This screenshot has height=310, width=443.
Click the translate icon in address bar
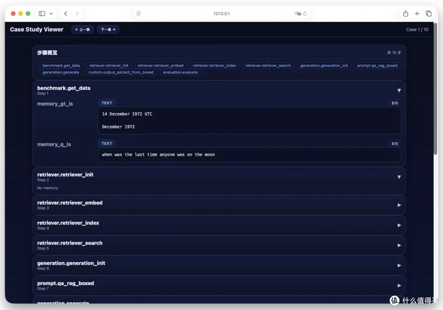(x=297, y=14)
